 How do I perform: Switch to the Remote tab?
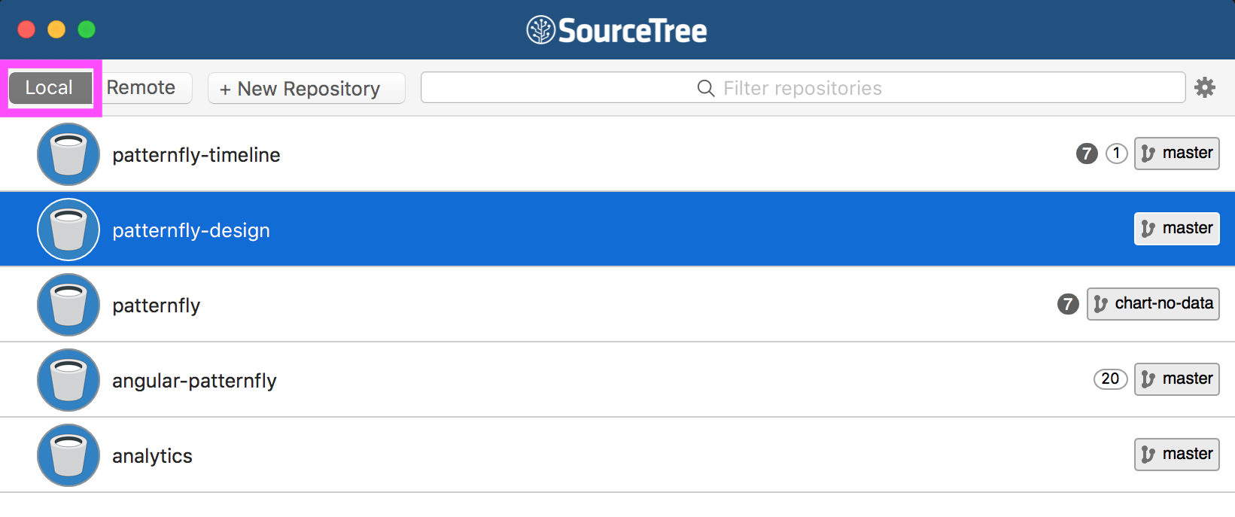click(142, 87)
